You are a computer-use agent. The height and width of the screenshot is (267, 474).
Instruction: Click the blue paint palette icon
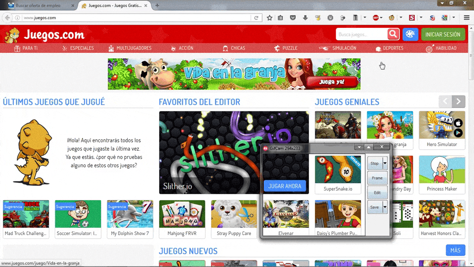[x=411, y=34]
